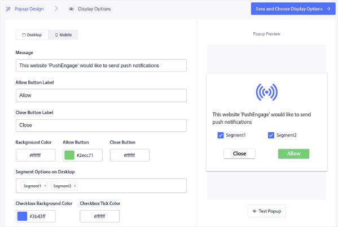Switch to the Desktop tab
The image size is (338, 227).
tap(32, 35)
